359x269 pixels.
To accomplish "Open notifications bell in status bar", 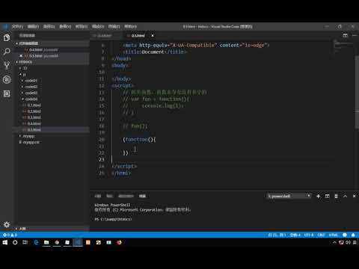I will point(353,235).
